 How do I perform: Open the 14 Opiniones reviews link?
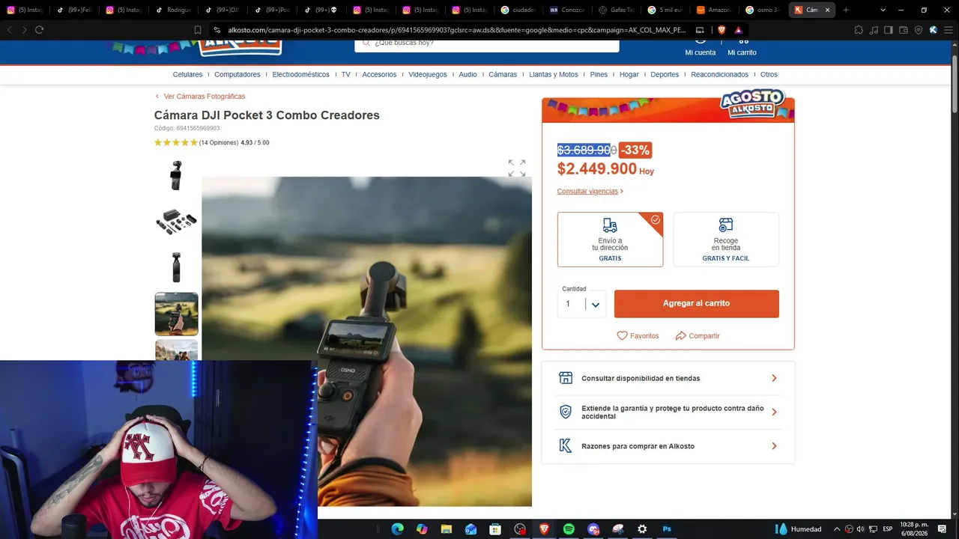(219, 143)
